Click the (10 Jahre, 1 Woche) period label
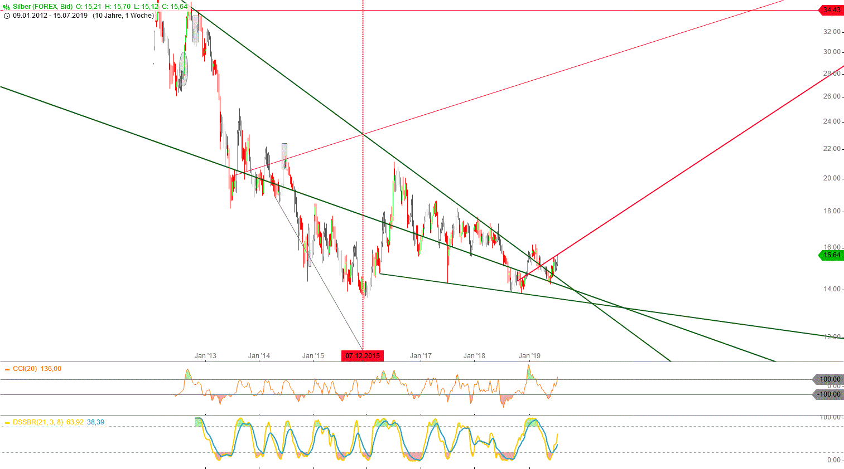The image size is (844, 469). point(123,16)
